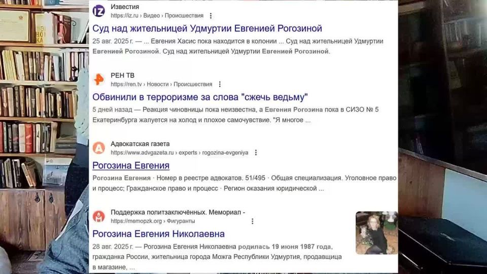The image size is (487, 274).
Task: Open "Суд над жительницей Удмуртии" result title
Action: tap(207, 28)
